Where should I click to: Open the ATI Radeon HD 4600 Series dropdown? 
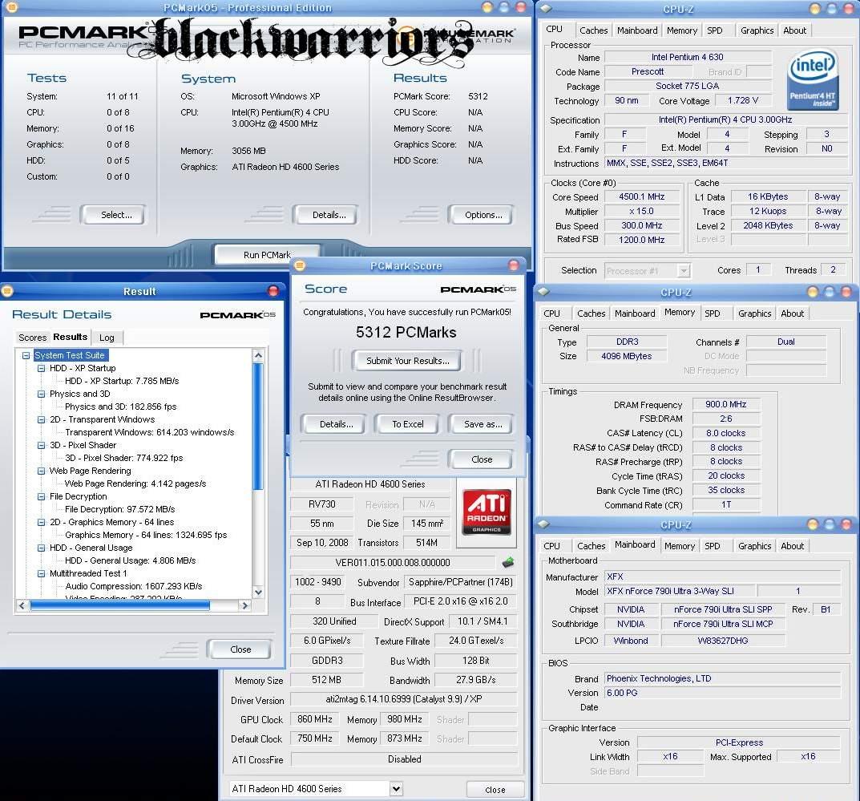pyautogui.click(x=396, y=789)
